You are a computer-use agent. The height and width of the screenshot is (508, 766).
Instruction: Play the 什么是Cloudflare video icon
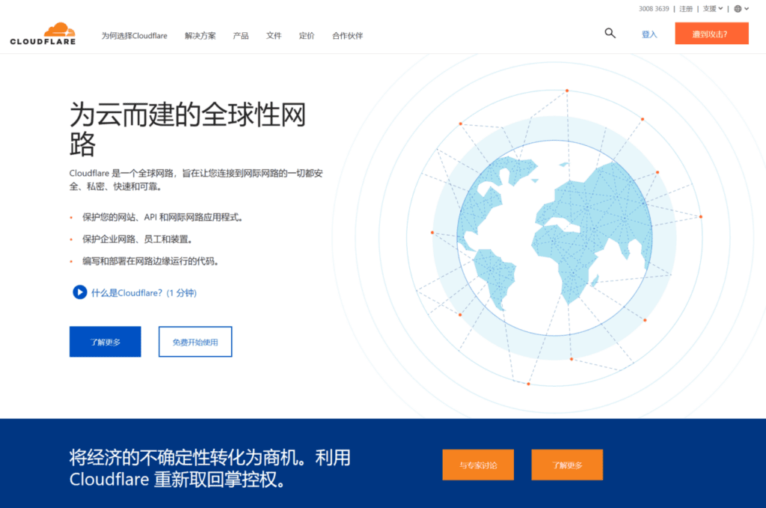coord(80,293)
